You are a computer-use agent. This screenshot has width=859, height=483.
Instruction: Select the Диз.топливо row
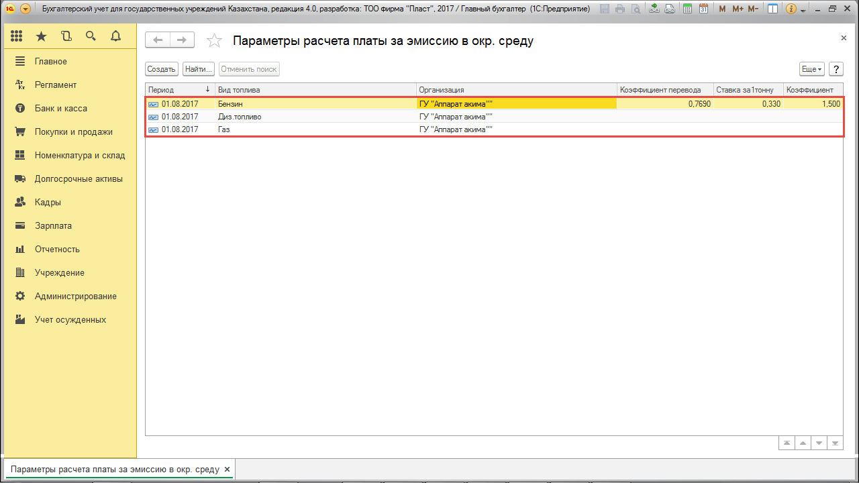point(240,117)
